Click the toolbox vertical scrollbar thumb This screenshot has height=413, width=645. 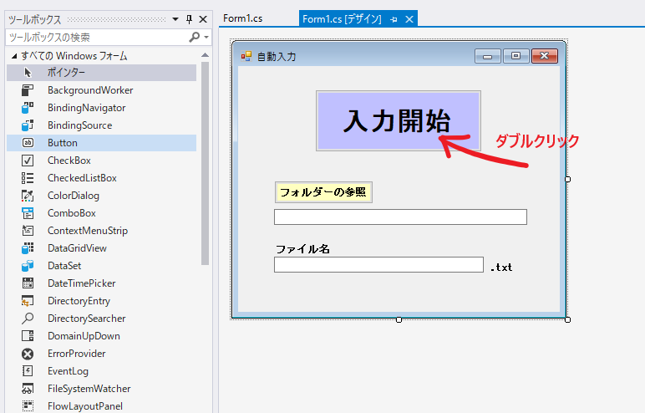(x=206, y=164)
